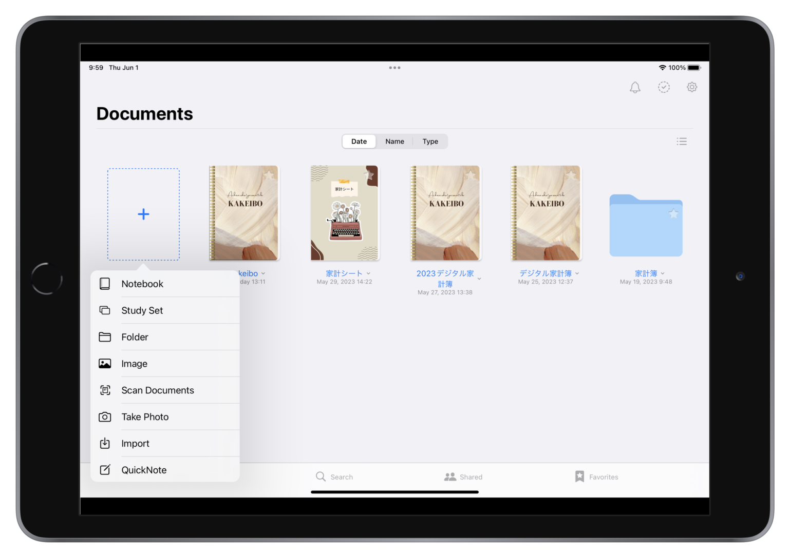
Task: Select Study Set from the new item menu
Action: pyautogui.click(x=142, y=310)
